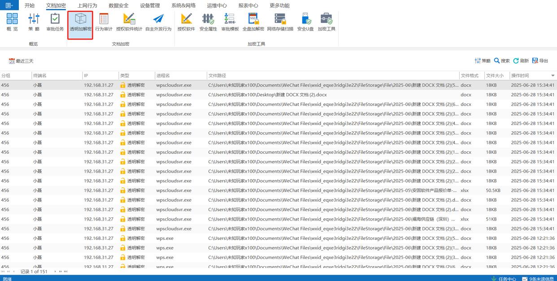Switch to the 上网行为 tab
Screen dimensions: 557x281
pyautogui.click(x=87, y=6)
